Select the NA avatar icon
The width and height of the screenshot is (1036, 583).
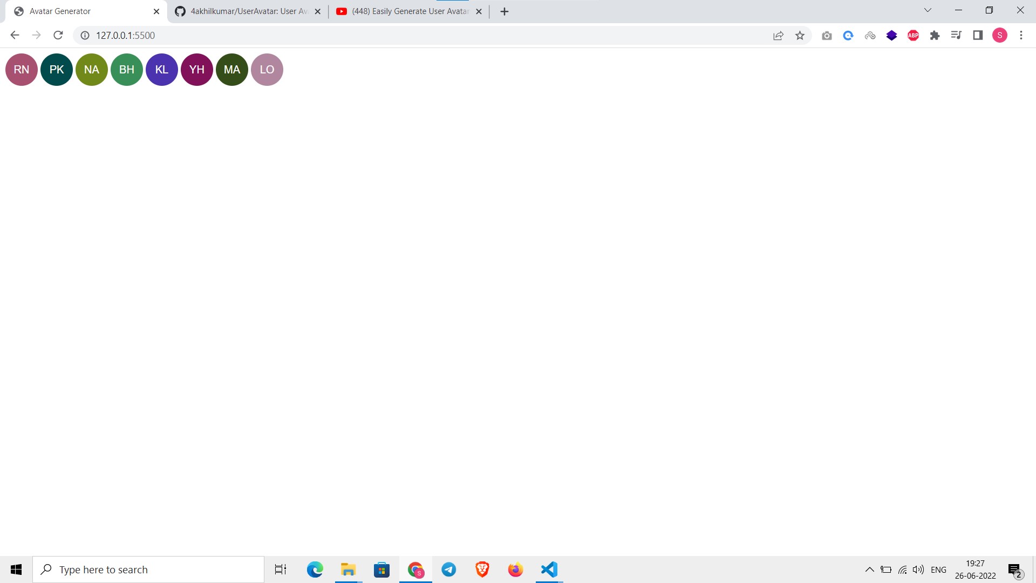point(92,69)
